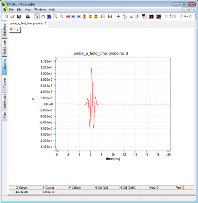Click the time(ns) x-axis label

[x=113, y=159]
